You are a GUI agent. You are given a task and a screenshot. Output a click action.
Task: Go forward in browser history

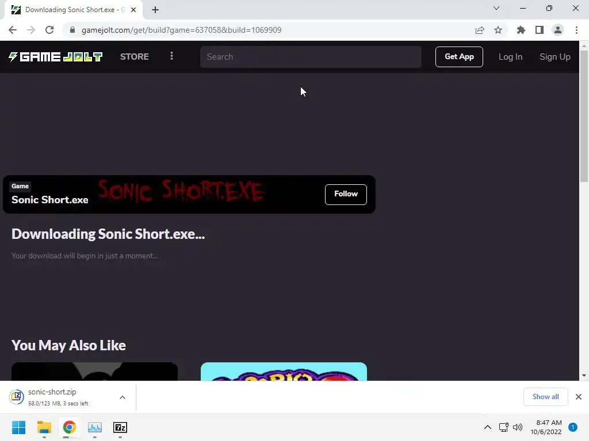point(31,30)
